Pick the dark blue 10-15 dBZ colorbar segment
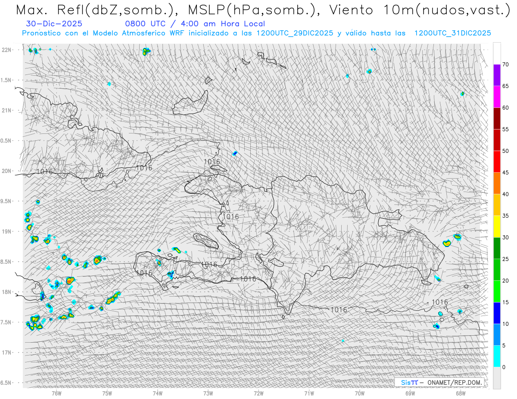The width and height of the screenshot is (517, 399). 497,313
